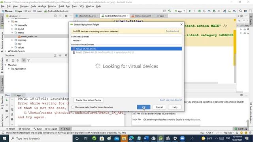
Task: Switch to menu_main.xml editor tab
Action: [x=142, y=16]
